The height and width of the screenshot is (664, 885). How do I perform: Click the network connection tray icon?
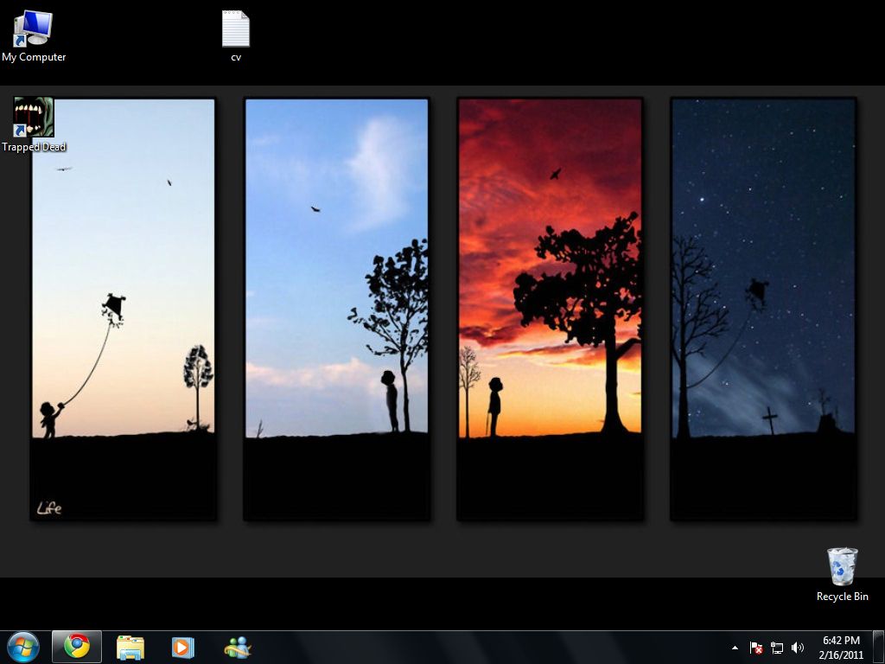777,648
